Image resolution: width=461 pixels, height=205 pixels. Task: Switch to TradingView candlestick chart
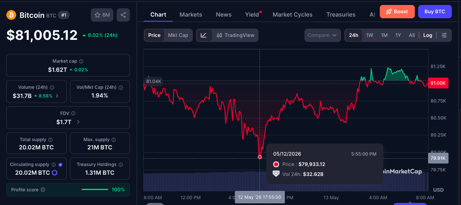(x=235, y=35)
